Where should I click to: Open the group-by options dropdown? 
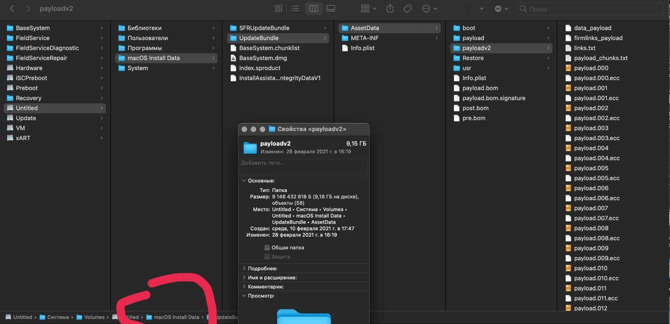click(x=368, y=9)
